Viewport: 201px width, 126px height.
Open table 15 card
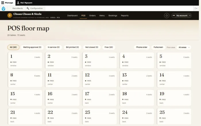(25, 98)
